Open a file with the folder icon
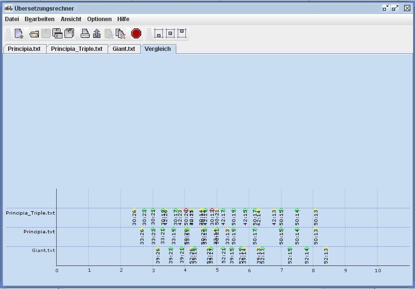The width and height of the screenshot is (415, 289). point(34,34)
